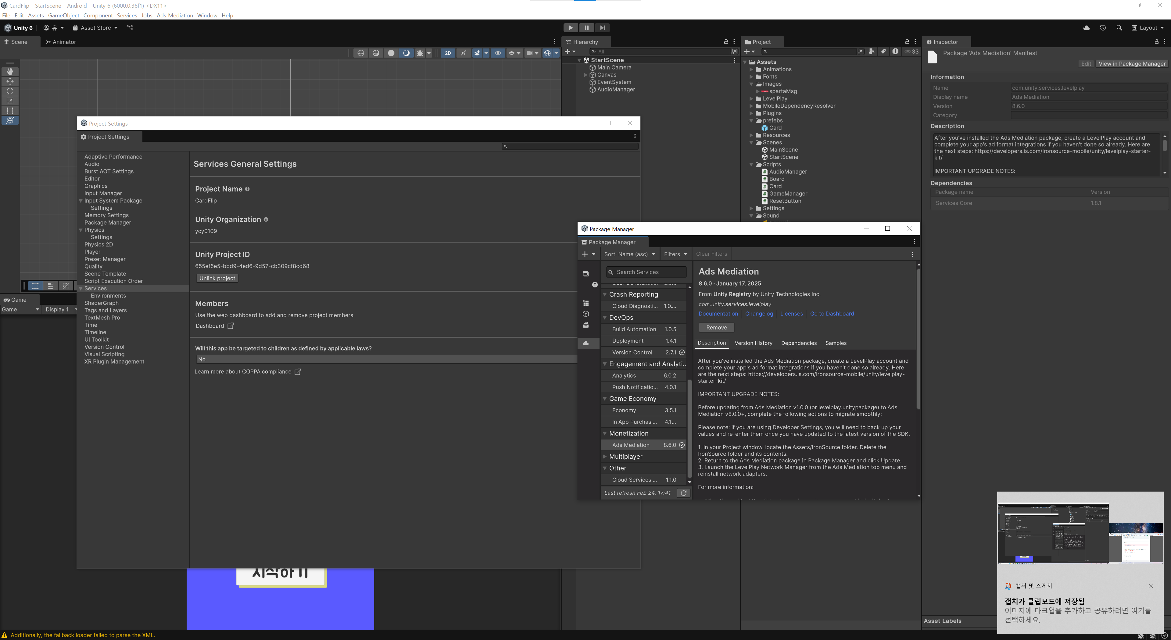
Task: Open the updates arrow icon in Package Manager
Action: (x=595, y=285)
